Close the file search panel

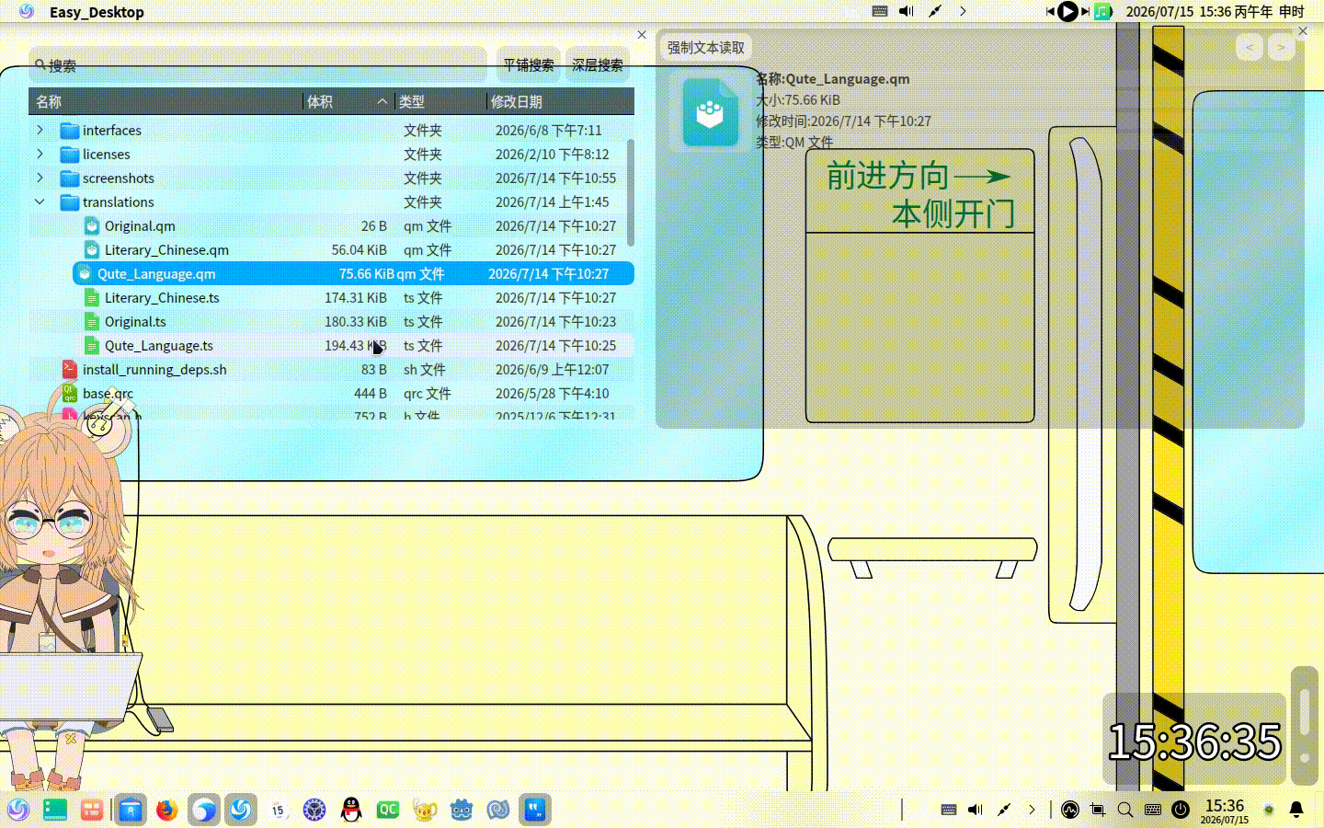point(642,34)
